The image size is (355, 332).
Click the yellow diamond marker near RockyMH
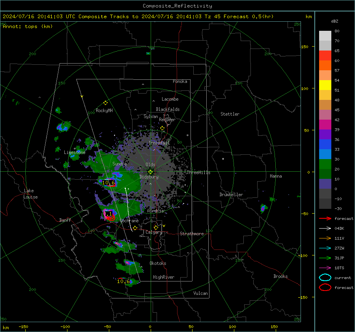(105, 103)
